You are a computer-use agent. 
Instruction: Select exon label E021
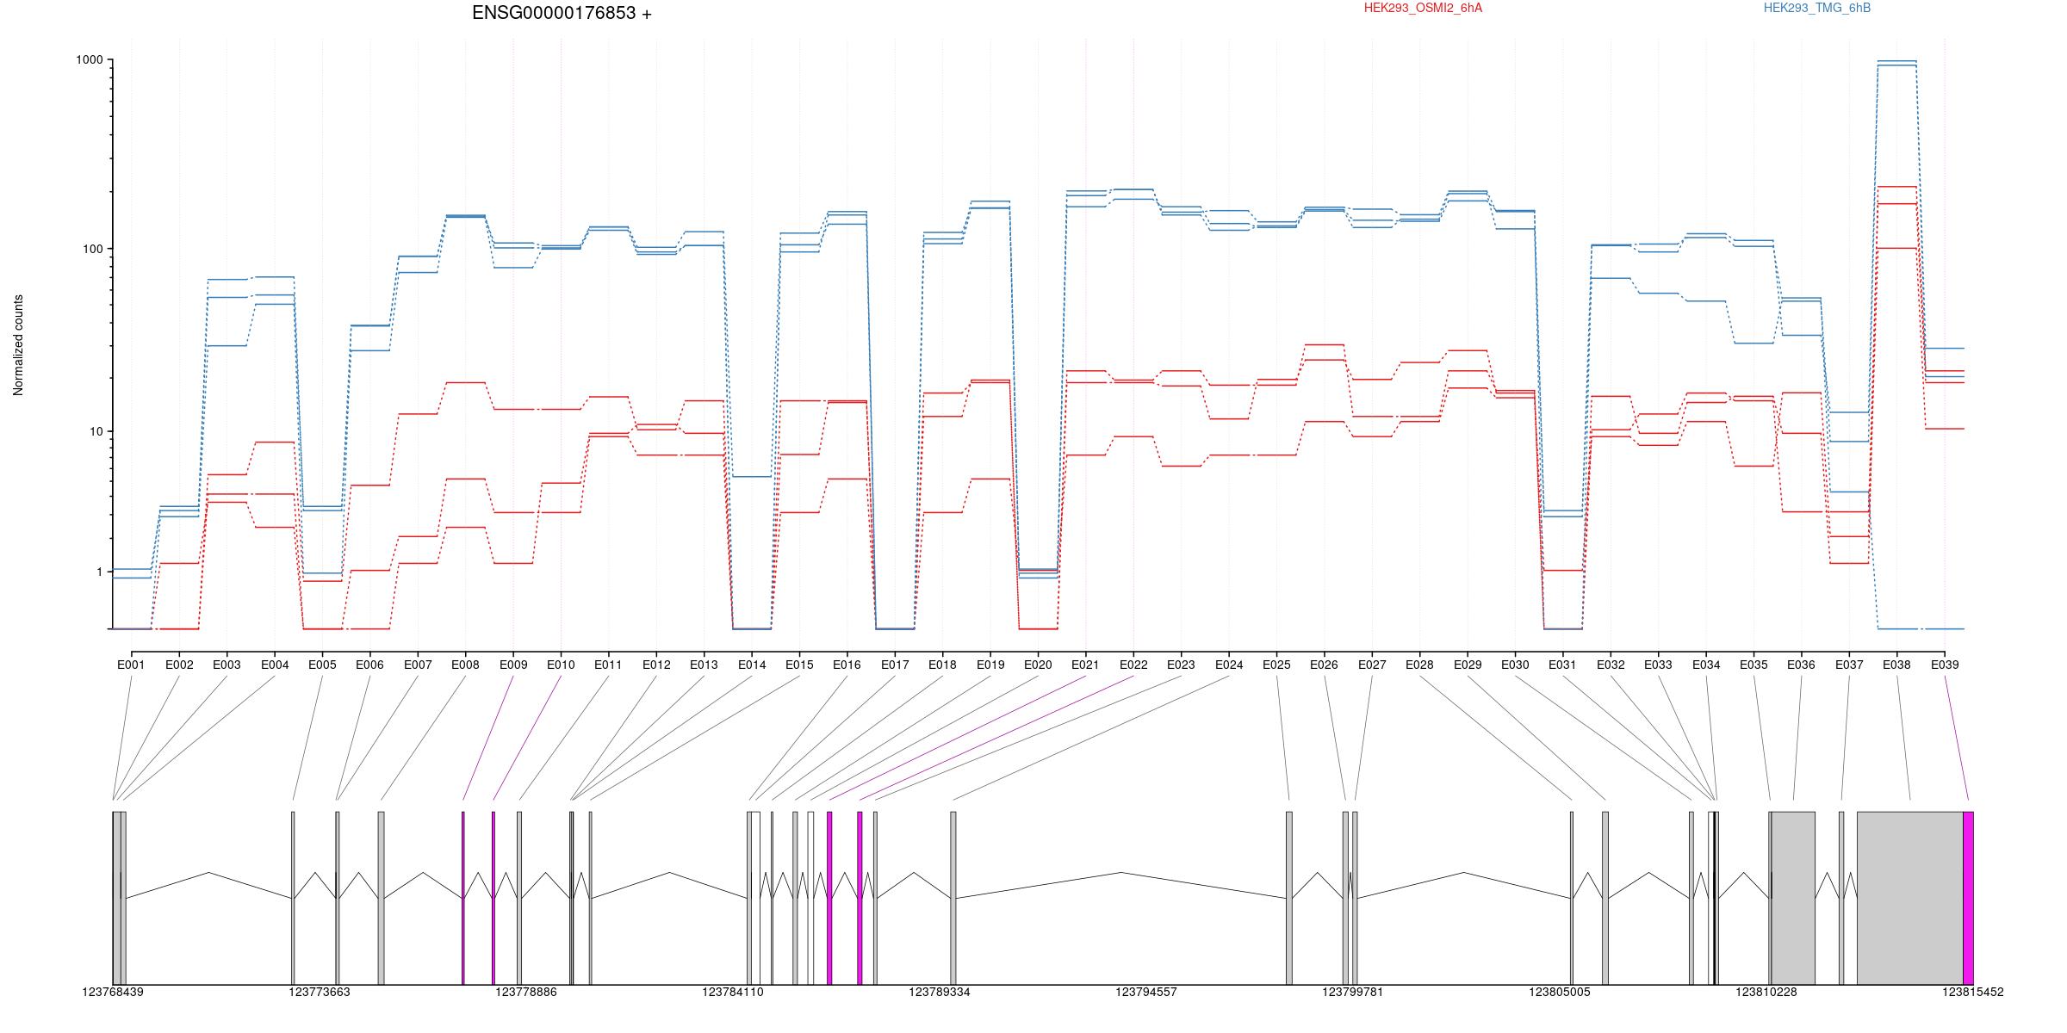1085,665
